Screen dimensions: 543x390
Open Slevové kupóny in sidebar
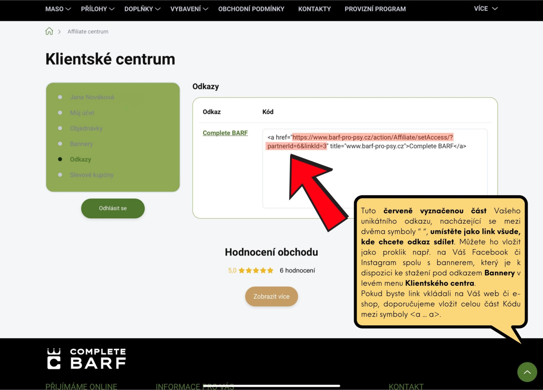pos(91,175)
